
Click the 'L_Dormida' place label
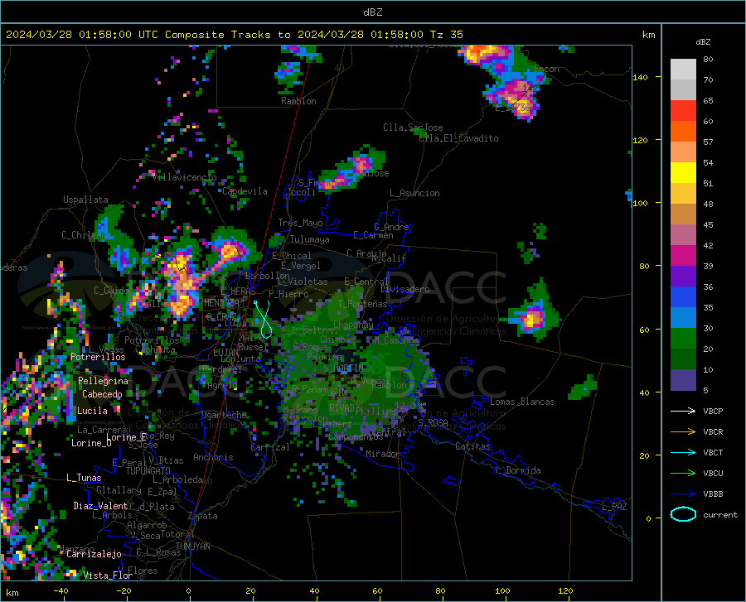pos(518,470)
